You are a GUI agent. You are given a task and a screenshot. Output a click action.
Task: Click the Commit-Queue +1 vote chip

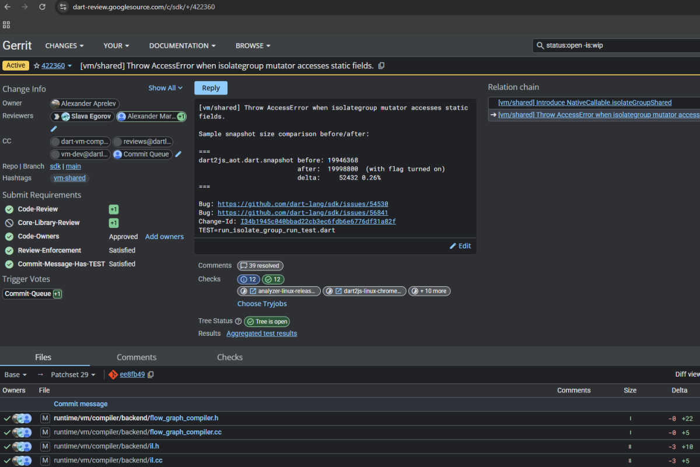(32, 294)
